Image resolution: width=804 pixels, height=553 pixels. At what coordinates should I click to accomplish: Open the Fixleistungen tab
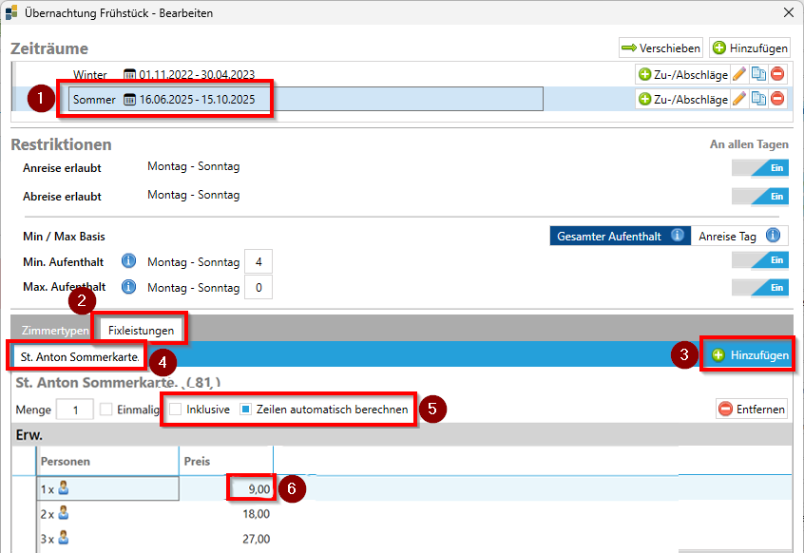coord(141,331)
